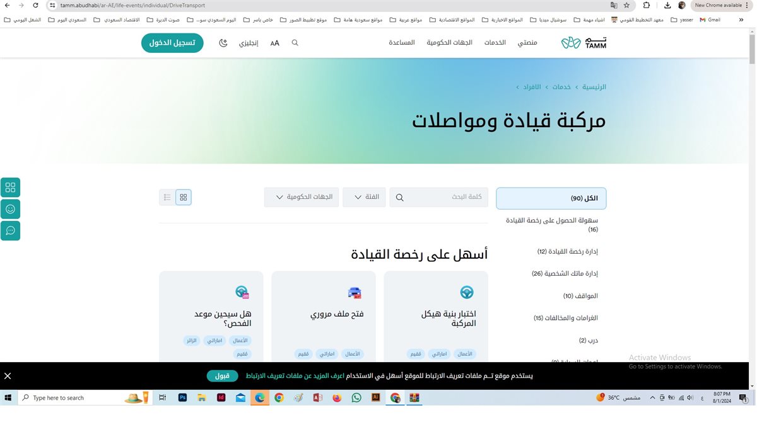Switch to list view layout

point(167,197)
